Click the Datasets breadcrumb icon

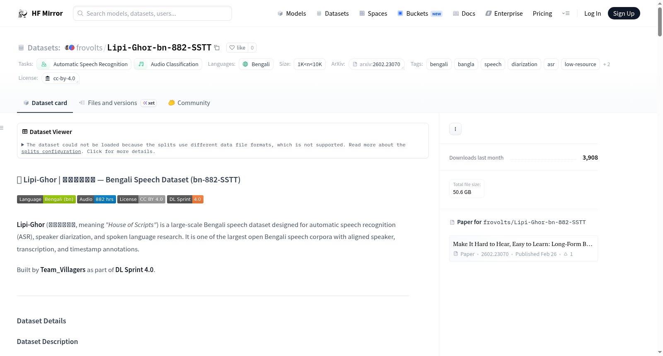tap(21, 48)
